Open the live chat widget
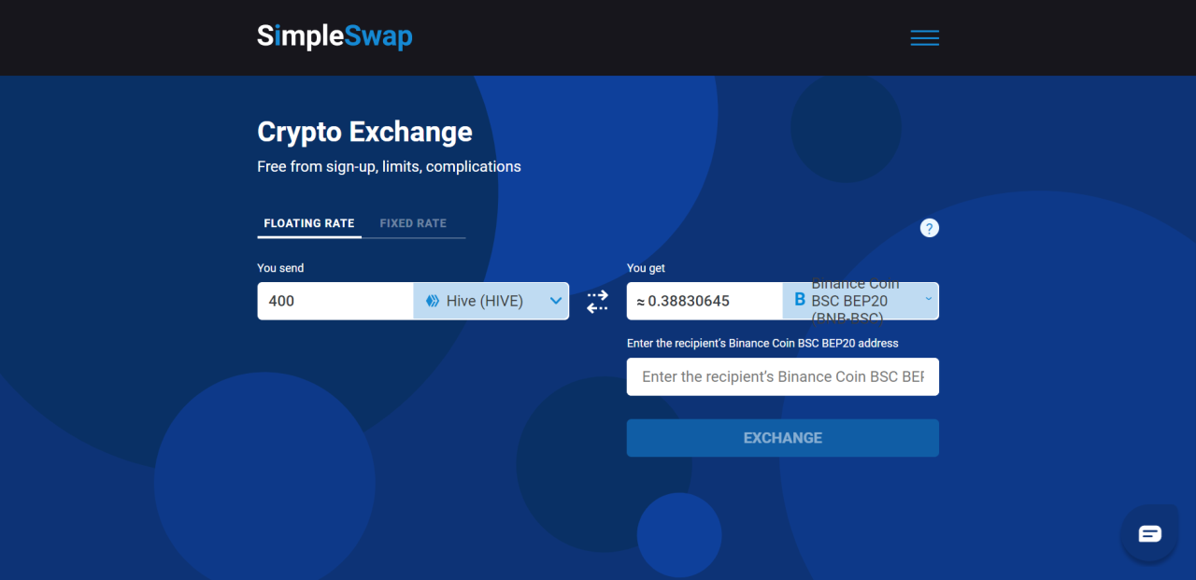This screenshot has width=1196, height=580. coord(1149,533)
